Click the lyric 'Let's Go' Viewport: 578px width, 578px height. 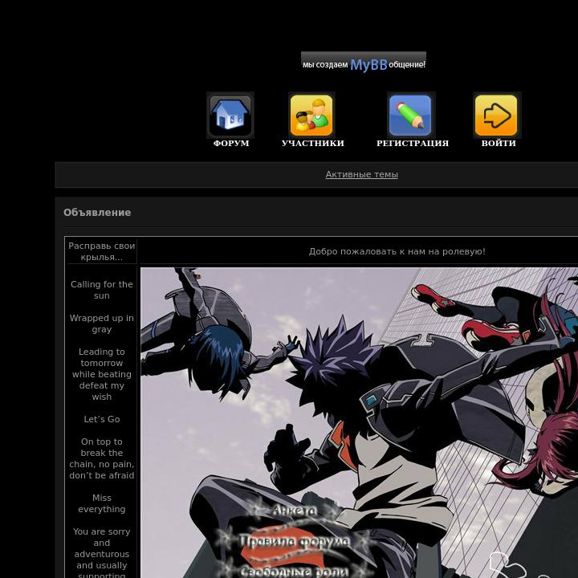click(102, 419)
